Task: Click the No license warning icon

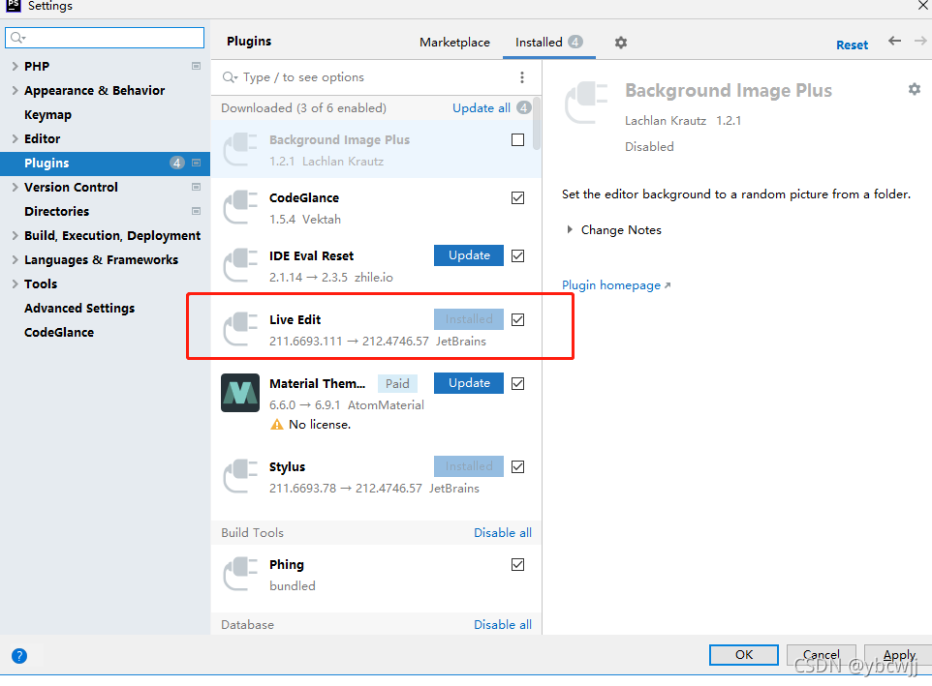Action: click(x=276, y=425)
